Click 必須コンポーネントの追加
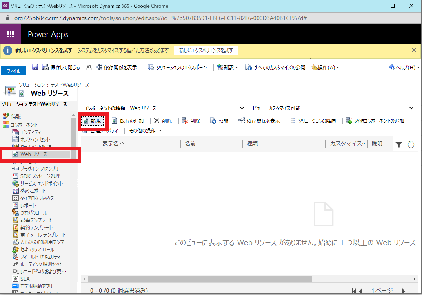The image size is (422, 295). 375,121
